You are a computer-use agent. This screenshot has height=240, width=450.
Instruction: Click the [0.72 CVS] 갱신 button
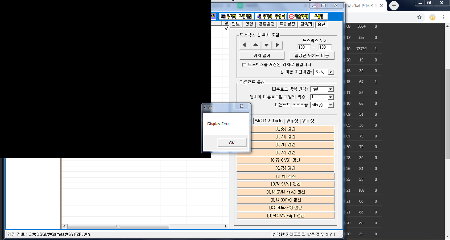tap(286, 160)
